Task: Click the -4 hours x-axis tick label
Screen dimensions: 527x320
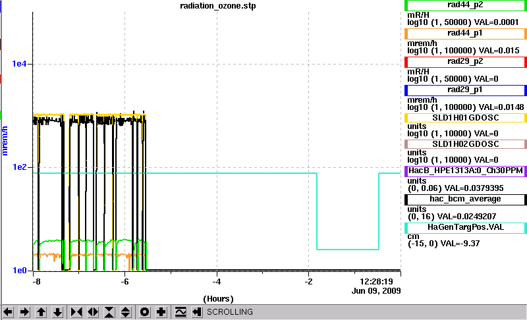Action: tap(217, 281)
